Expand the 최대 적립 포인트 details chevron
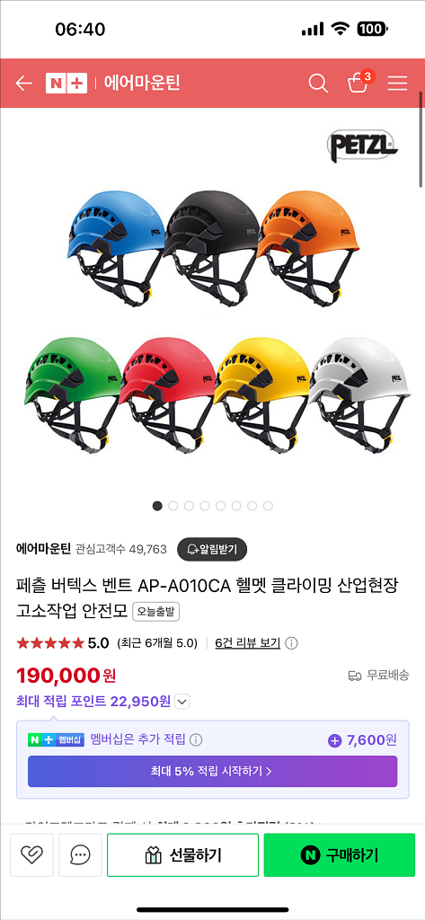The image size is (425, 920). coord(182,701)
